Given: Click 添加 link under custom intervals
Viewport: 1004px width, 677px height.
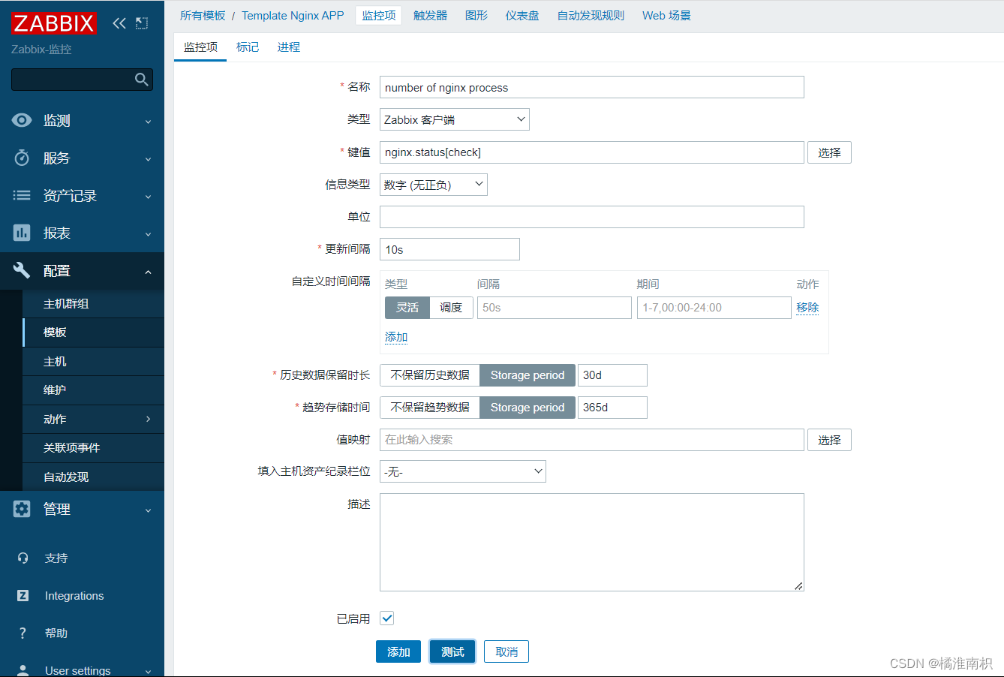Looking at the screenshot, I should click(396, 337).
